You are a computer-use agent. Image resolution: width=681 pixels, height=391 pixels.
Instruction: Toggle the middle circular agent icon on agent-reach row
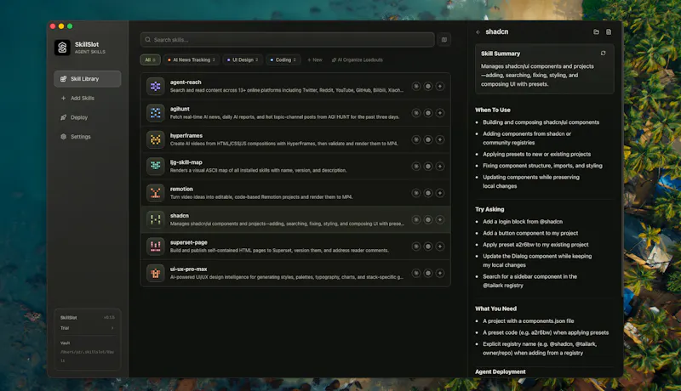coord(428,86)
